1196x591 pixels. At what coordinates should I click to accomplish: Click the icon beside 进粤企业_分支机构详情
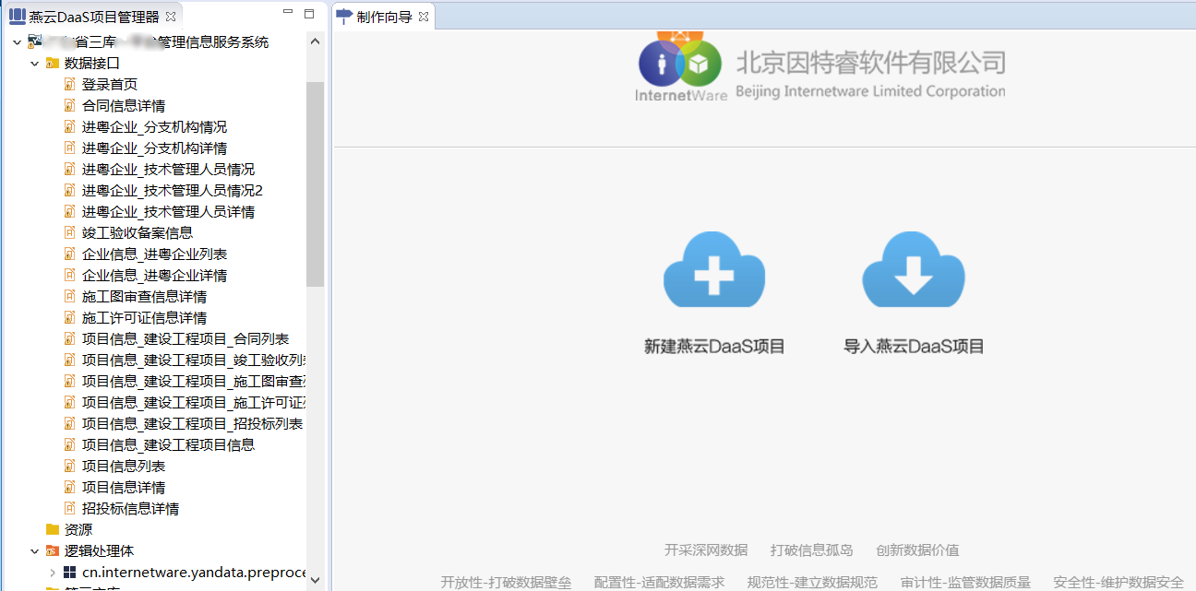point(69,148)
